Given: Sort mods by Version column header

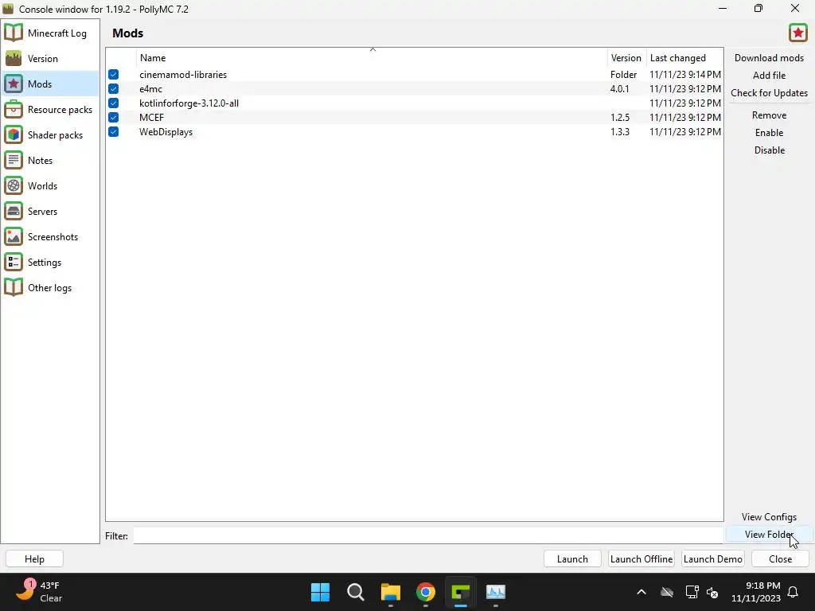Looking at the screenshot, I should click(x=626, y=57).
